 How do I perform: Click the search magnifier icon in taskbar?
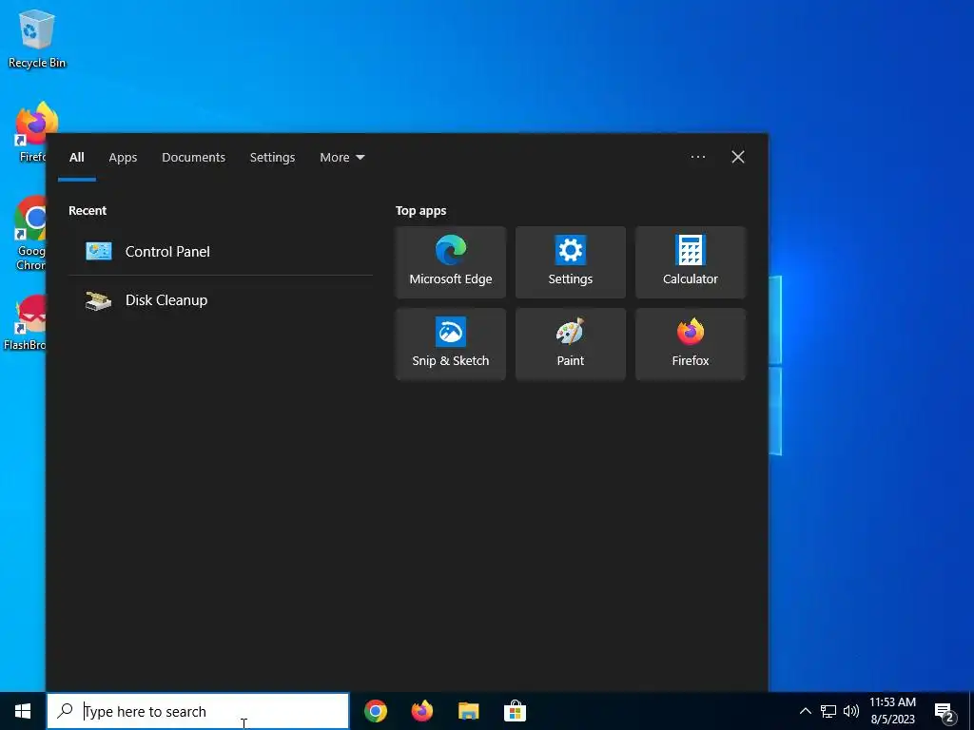pyautogui.click(x=65, y=711)
